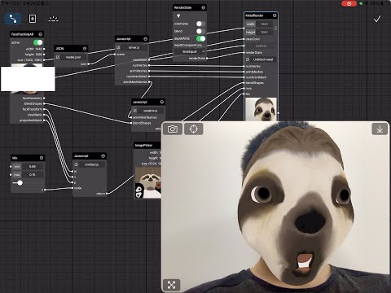
Task: Click the animMeshNames output port
Action: [149, 82]
